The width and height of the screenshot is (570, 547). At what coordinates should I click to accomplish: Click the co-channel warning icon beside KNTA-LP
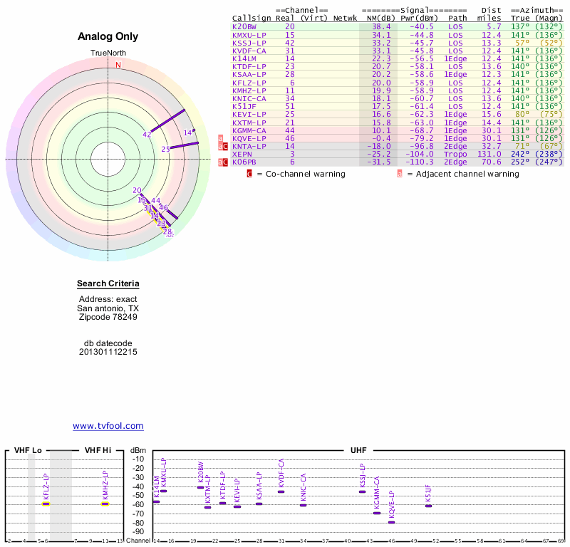pos(225,147)
